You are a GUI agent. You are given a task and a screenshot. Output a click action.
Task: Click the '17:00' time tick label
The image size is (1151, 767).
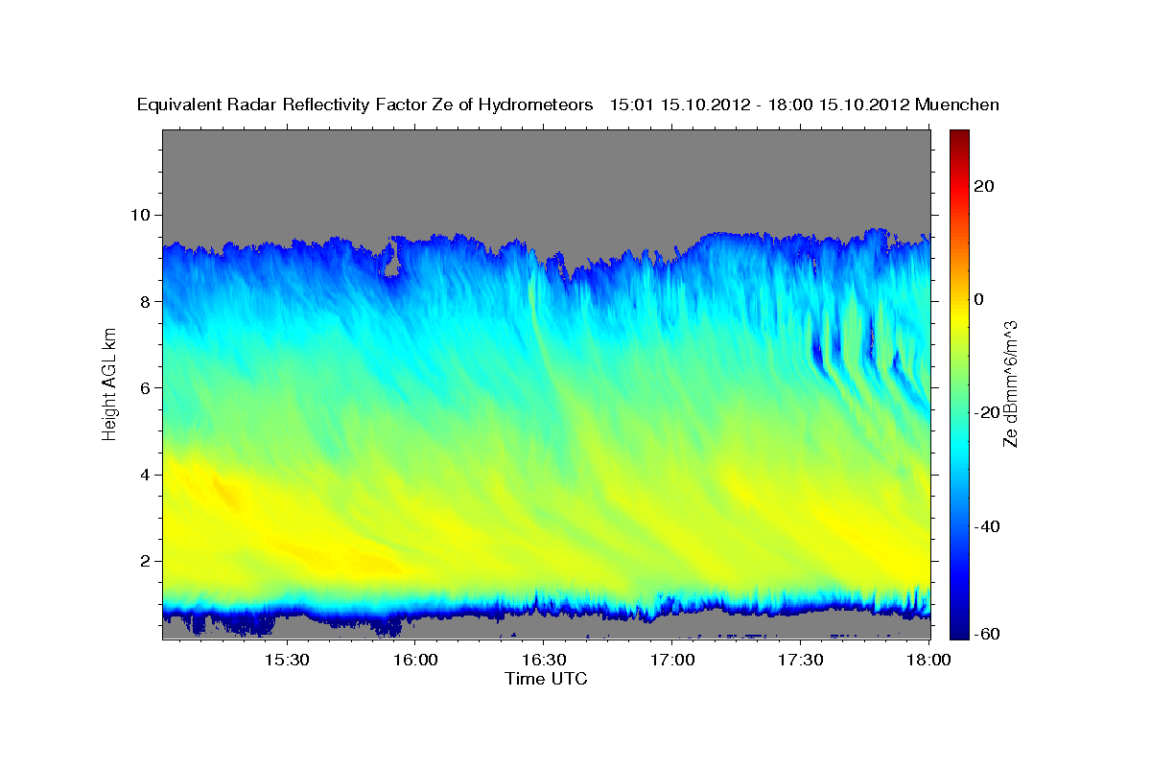pyautogui.click(x=672, y=661)
